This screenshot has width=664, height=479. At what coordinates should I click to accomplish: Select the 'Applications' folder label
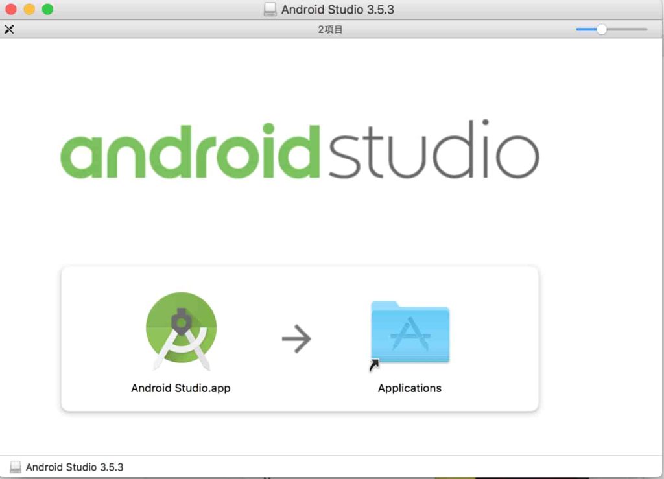410,388
